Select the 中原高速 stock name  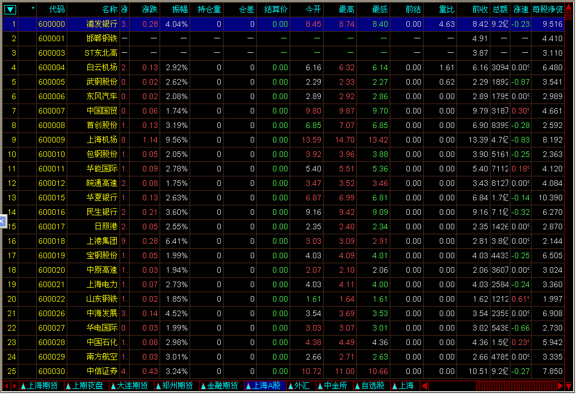click(102, 270)
